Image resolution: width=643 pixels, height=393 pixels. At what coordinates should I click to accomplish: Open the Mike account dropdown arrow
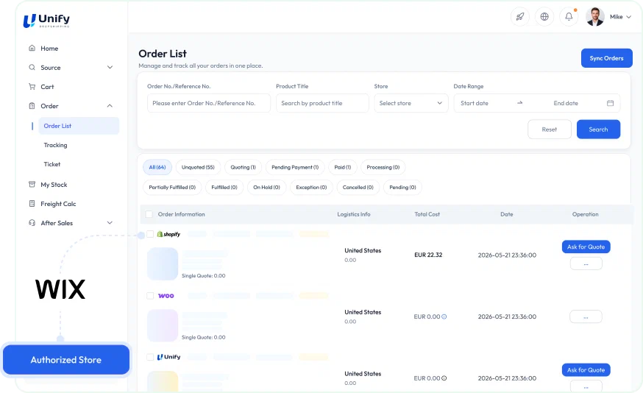point(628,17)
